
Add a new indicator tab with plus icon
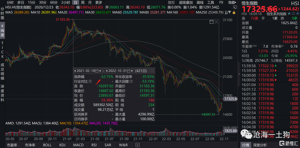tap(137, 145)
